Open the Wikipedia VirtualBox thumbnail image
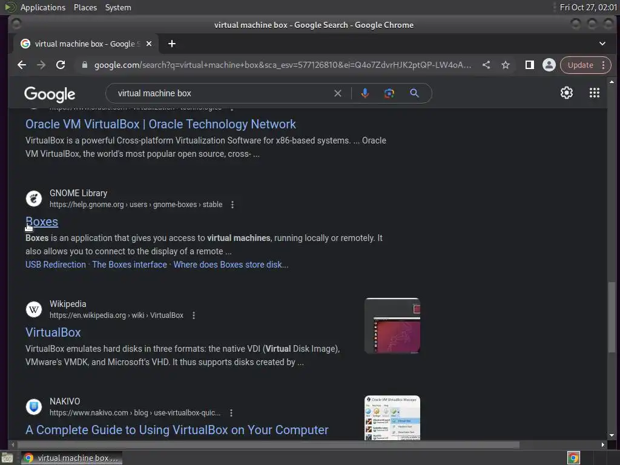Viewport: 620px width, 465px height. point(392,325)
